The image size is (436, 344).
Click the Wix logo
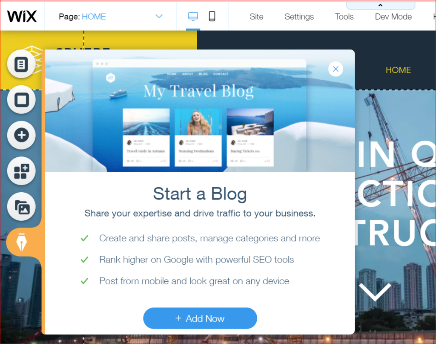point(22,17)
